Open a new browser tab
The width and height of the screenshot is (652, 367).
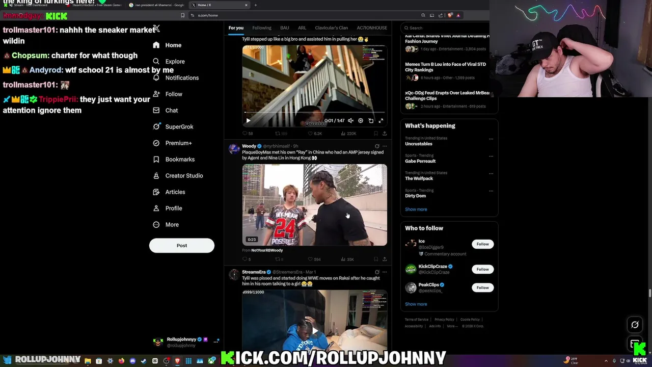point(256,5)
